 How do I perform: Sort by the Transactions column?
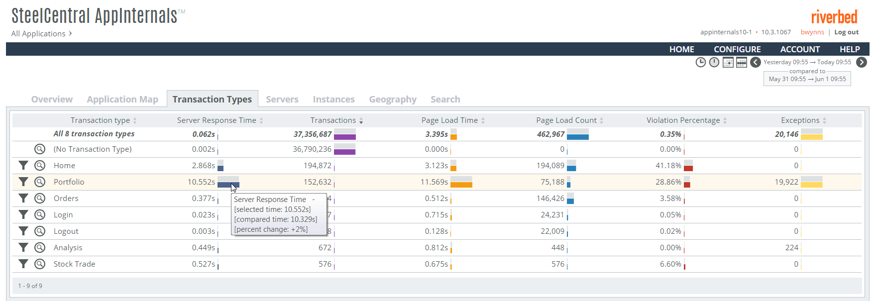click(x=336, y=120)
